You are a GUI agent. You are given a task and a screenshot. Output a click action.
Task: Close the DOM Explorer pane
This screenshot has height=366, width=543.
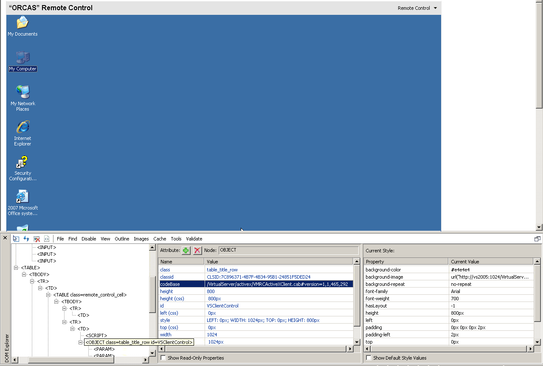(5, 238)
